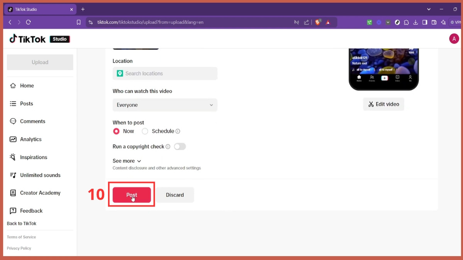Open Comments in the sidebar
This screenshot has height=260, width=463.
tap(28, 121)
